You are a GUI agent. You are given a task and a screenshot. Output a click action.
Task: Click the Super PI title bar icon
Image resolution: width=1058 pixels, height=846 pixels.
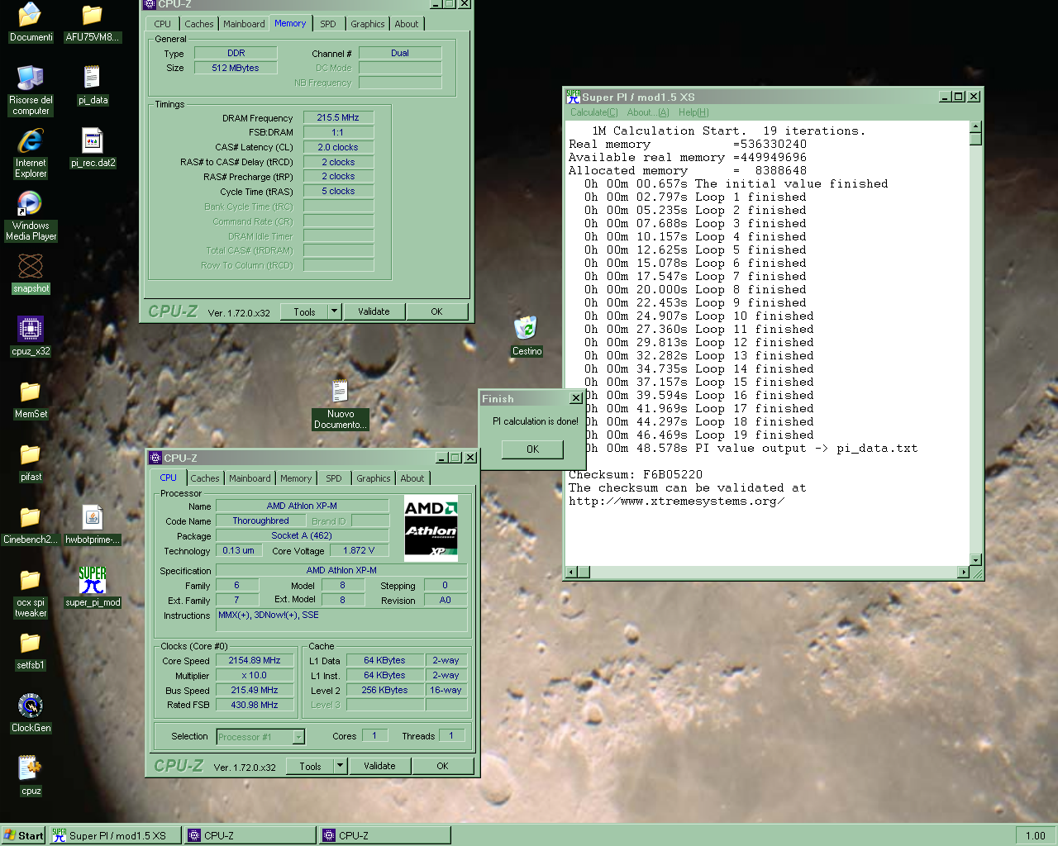[x=574, y=97]
